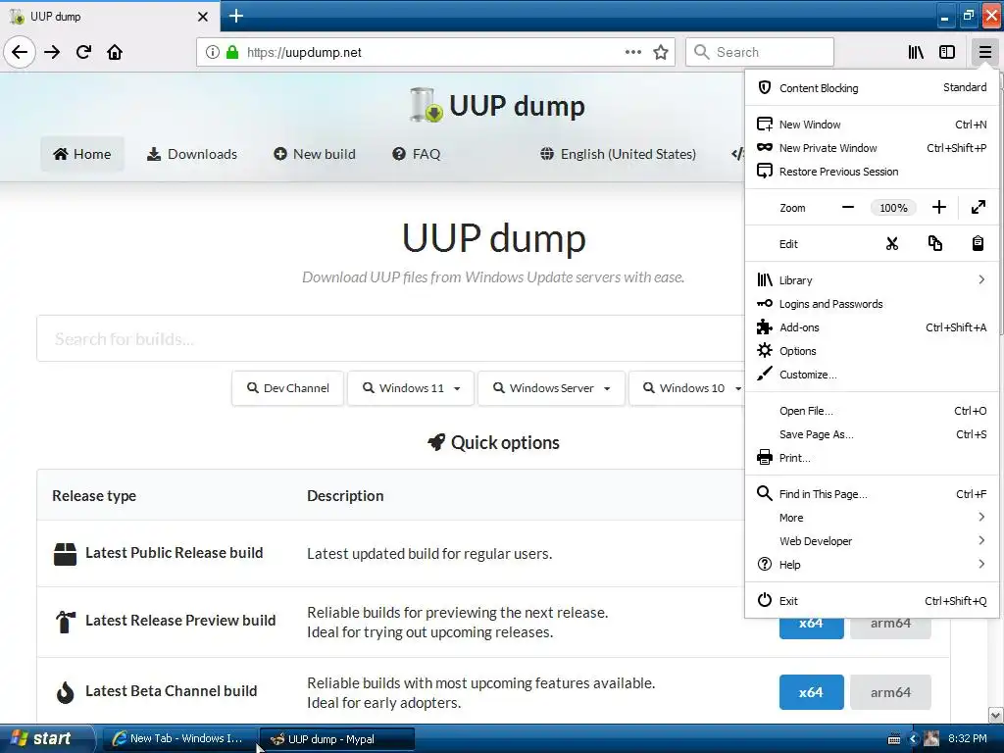Click the Paste clipboard icon
The width and height of the screenshot is (1004, 753).
978,244
